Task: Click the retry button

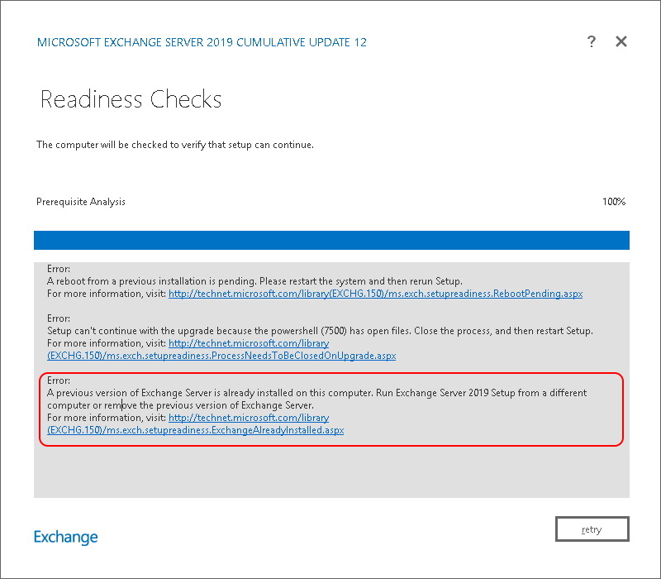Action: pyautogui.click(x=592, y=529)
